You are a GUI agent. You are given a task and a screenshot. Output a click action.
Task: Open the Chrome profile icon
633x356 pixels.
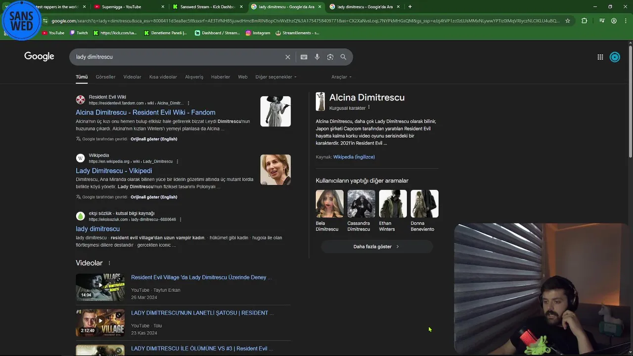(614, 21)
